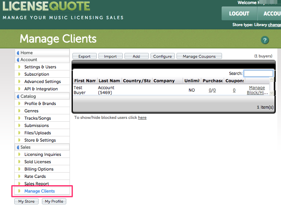This screenshot has height=208, width=281.
Task: Open the Configure button
Action: pyautogui.click(x=162, y=57)
